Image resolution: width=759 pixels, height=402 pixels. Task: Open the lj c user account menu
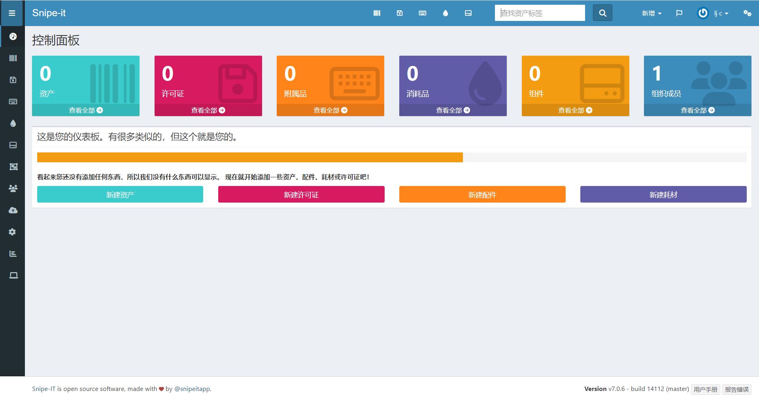click(713, 13)
